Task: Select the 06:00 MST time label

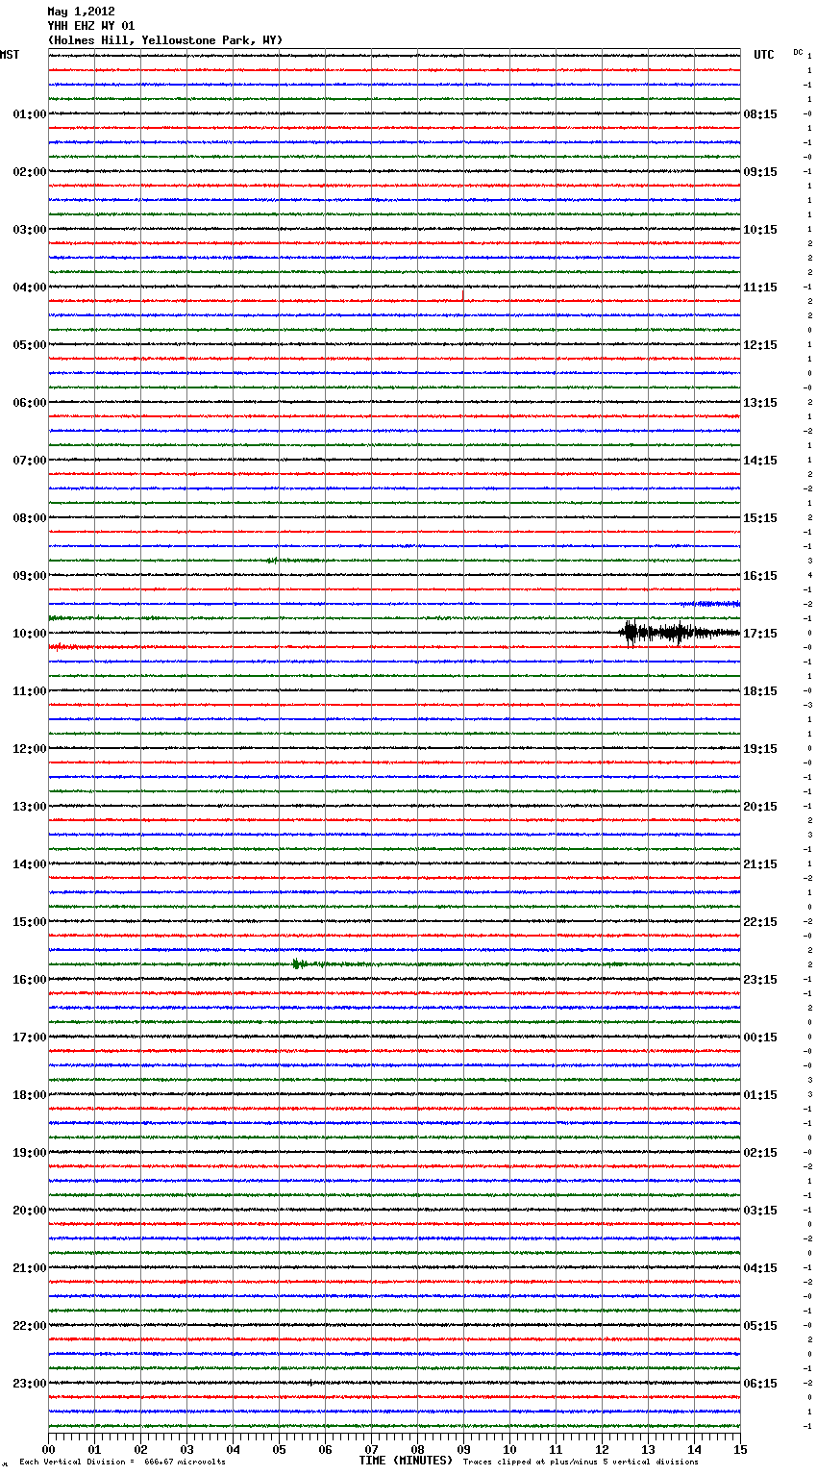Action: pyautogui.click(x=30, y=403)
